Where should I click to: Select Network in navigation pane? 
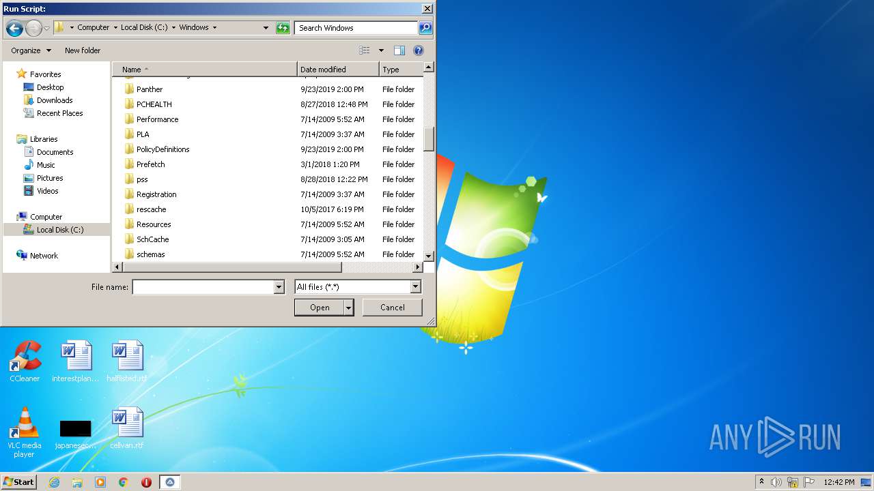pyautogui.click(x=44, y=256)
